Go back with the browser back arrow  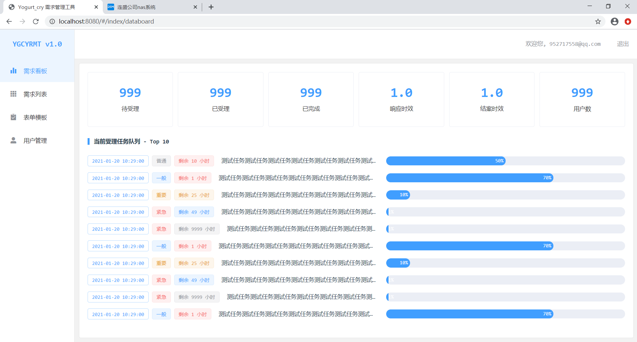(9, 21)
